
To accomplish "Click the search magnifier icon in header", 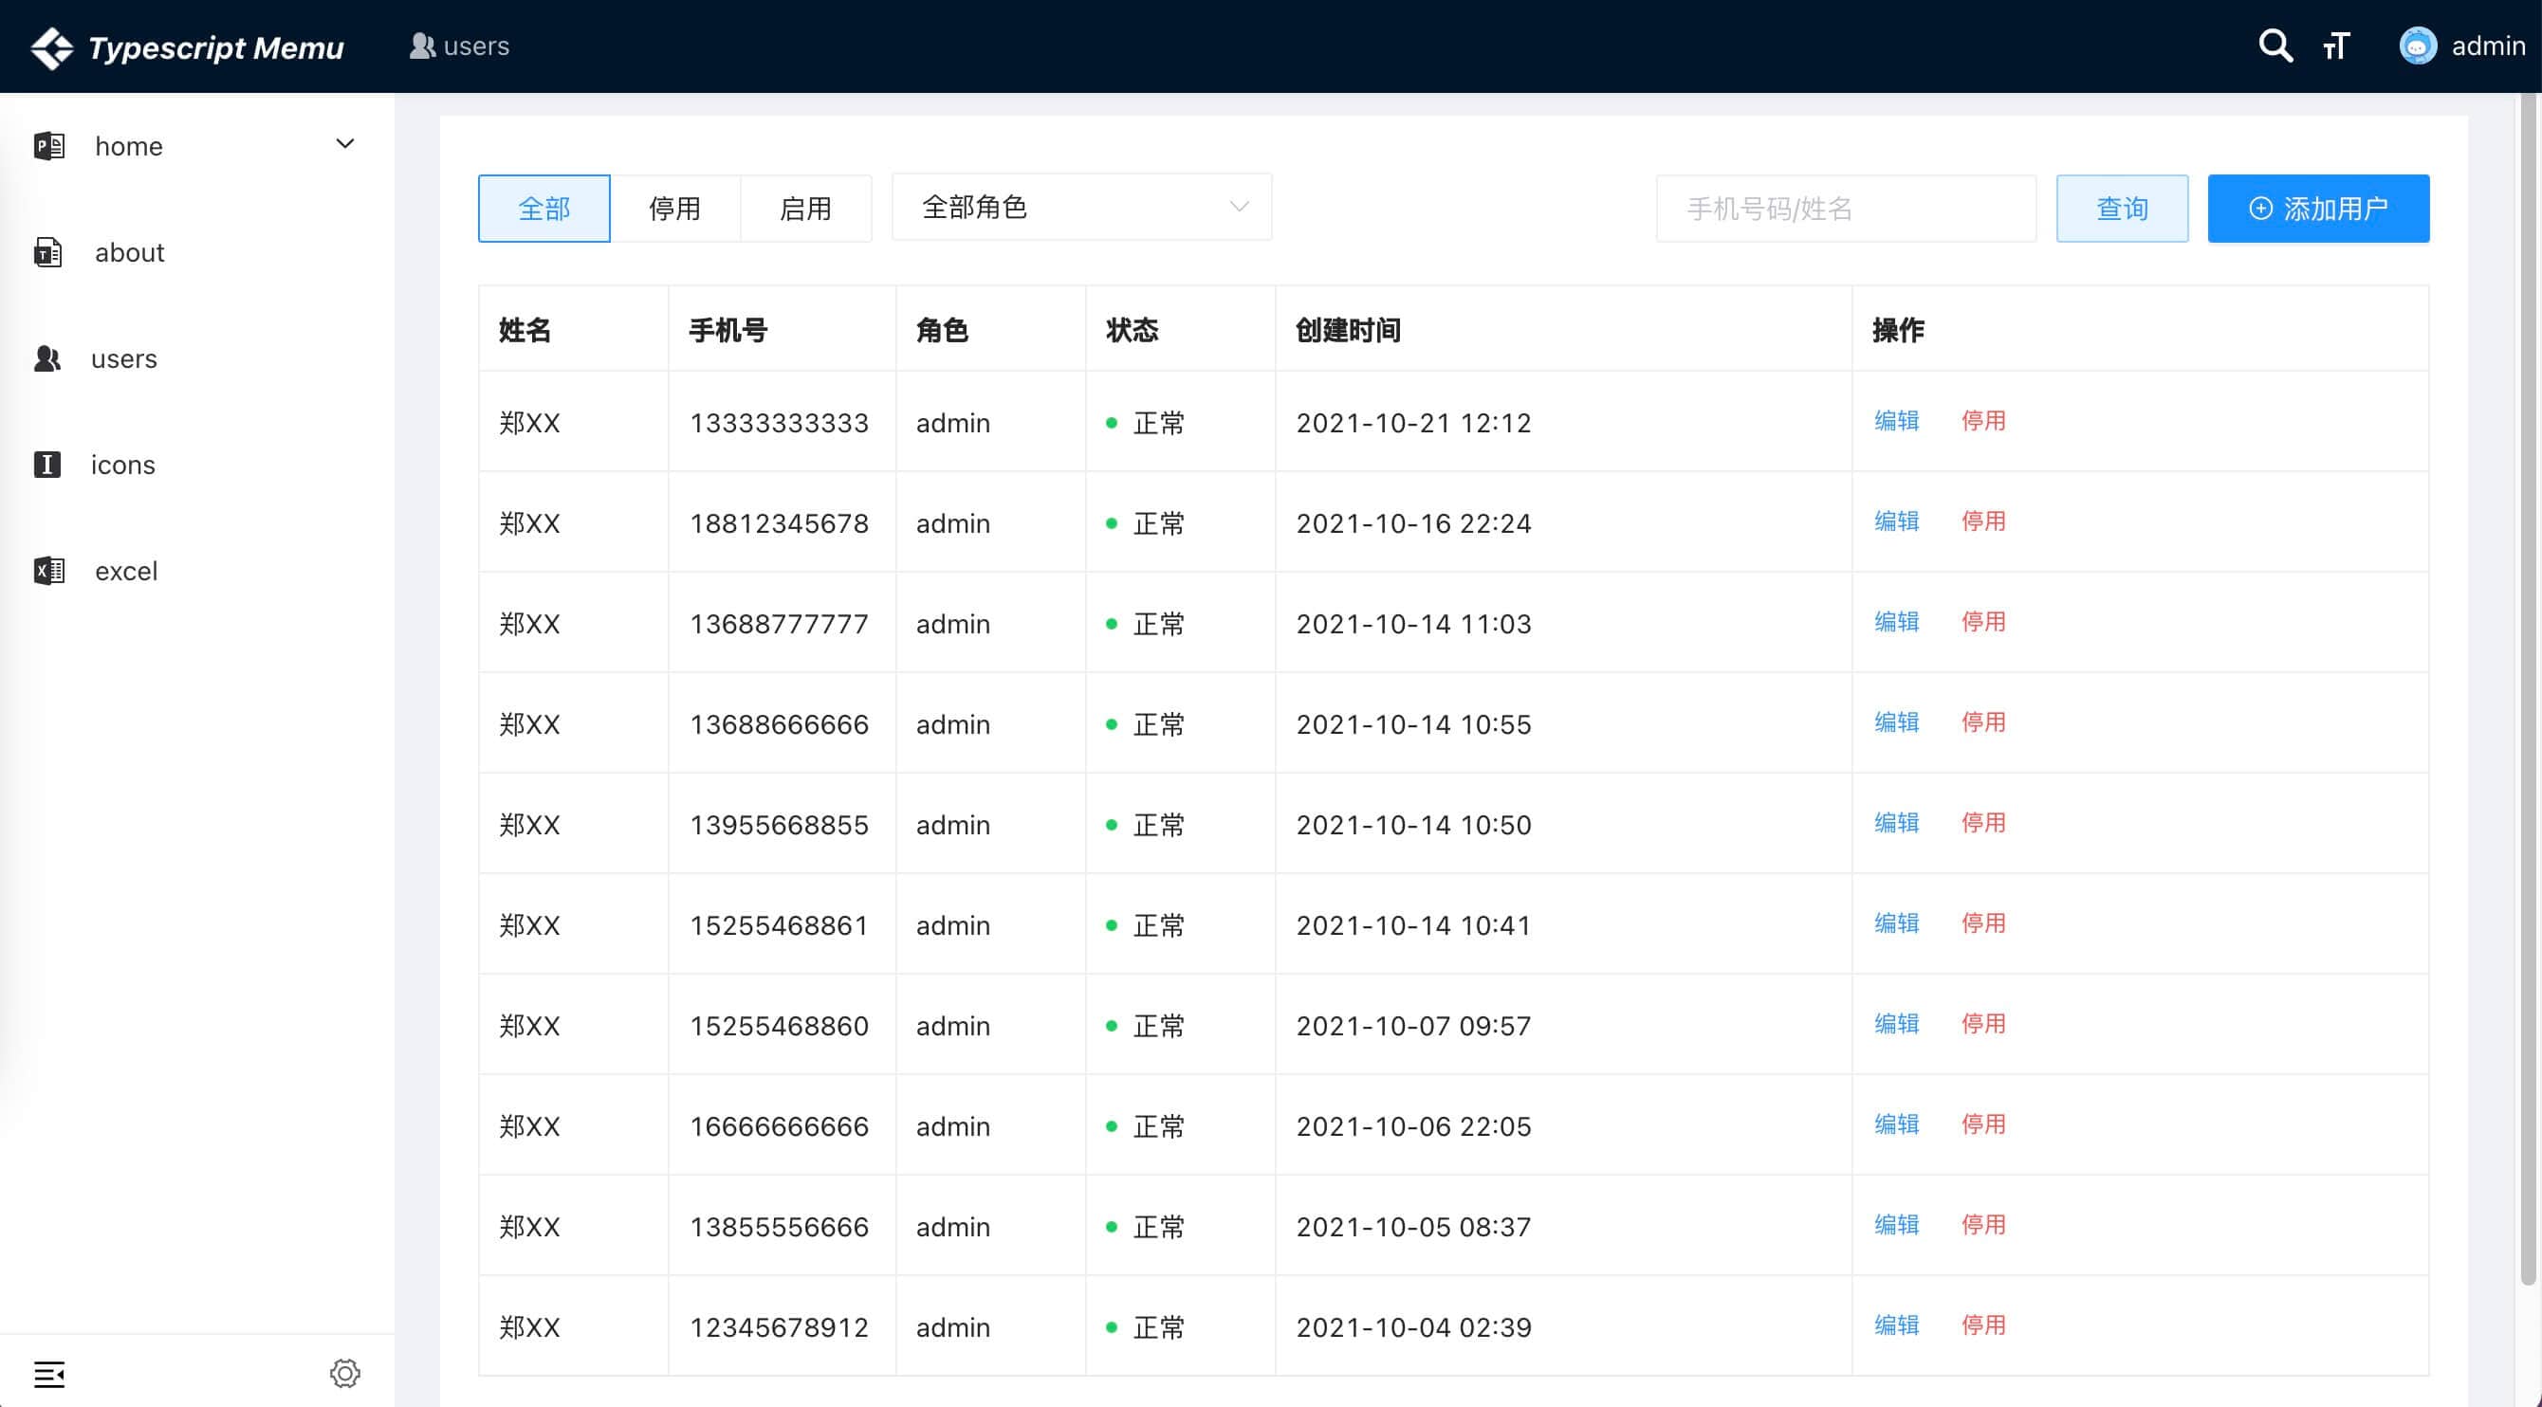I will (2275, 46).
